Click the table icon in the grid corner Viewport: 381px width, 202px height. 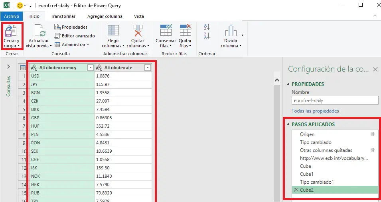(23, 68)
